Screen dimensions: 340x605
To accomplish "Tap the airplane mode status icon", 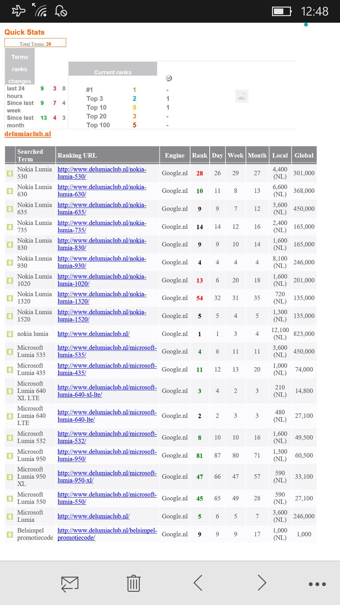I will click(x=18, y=10).
